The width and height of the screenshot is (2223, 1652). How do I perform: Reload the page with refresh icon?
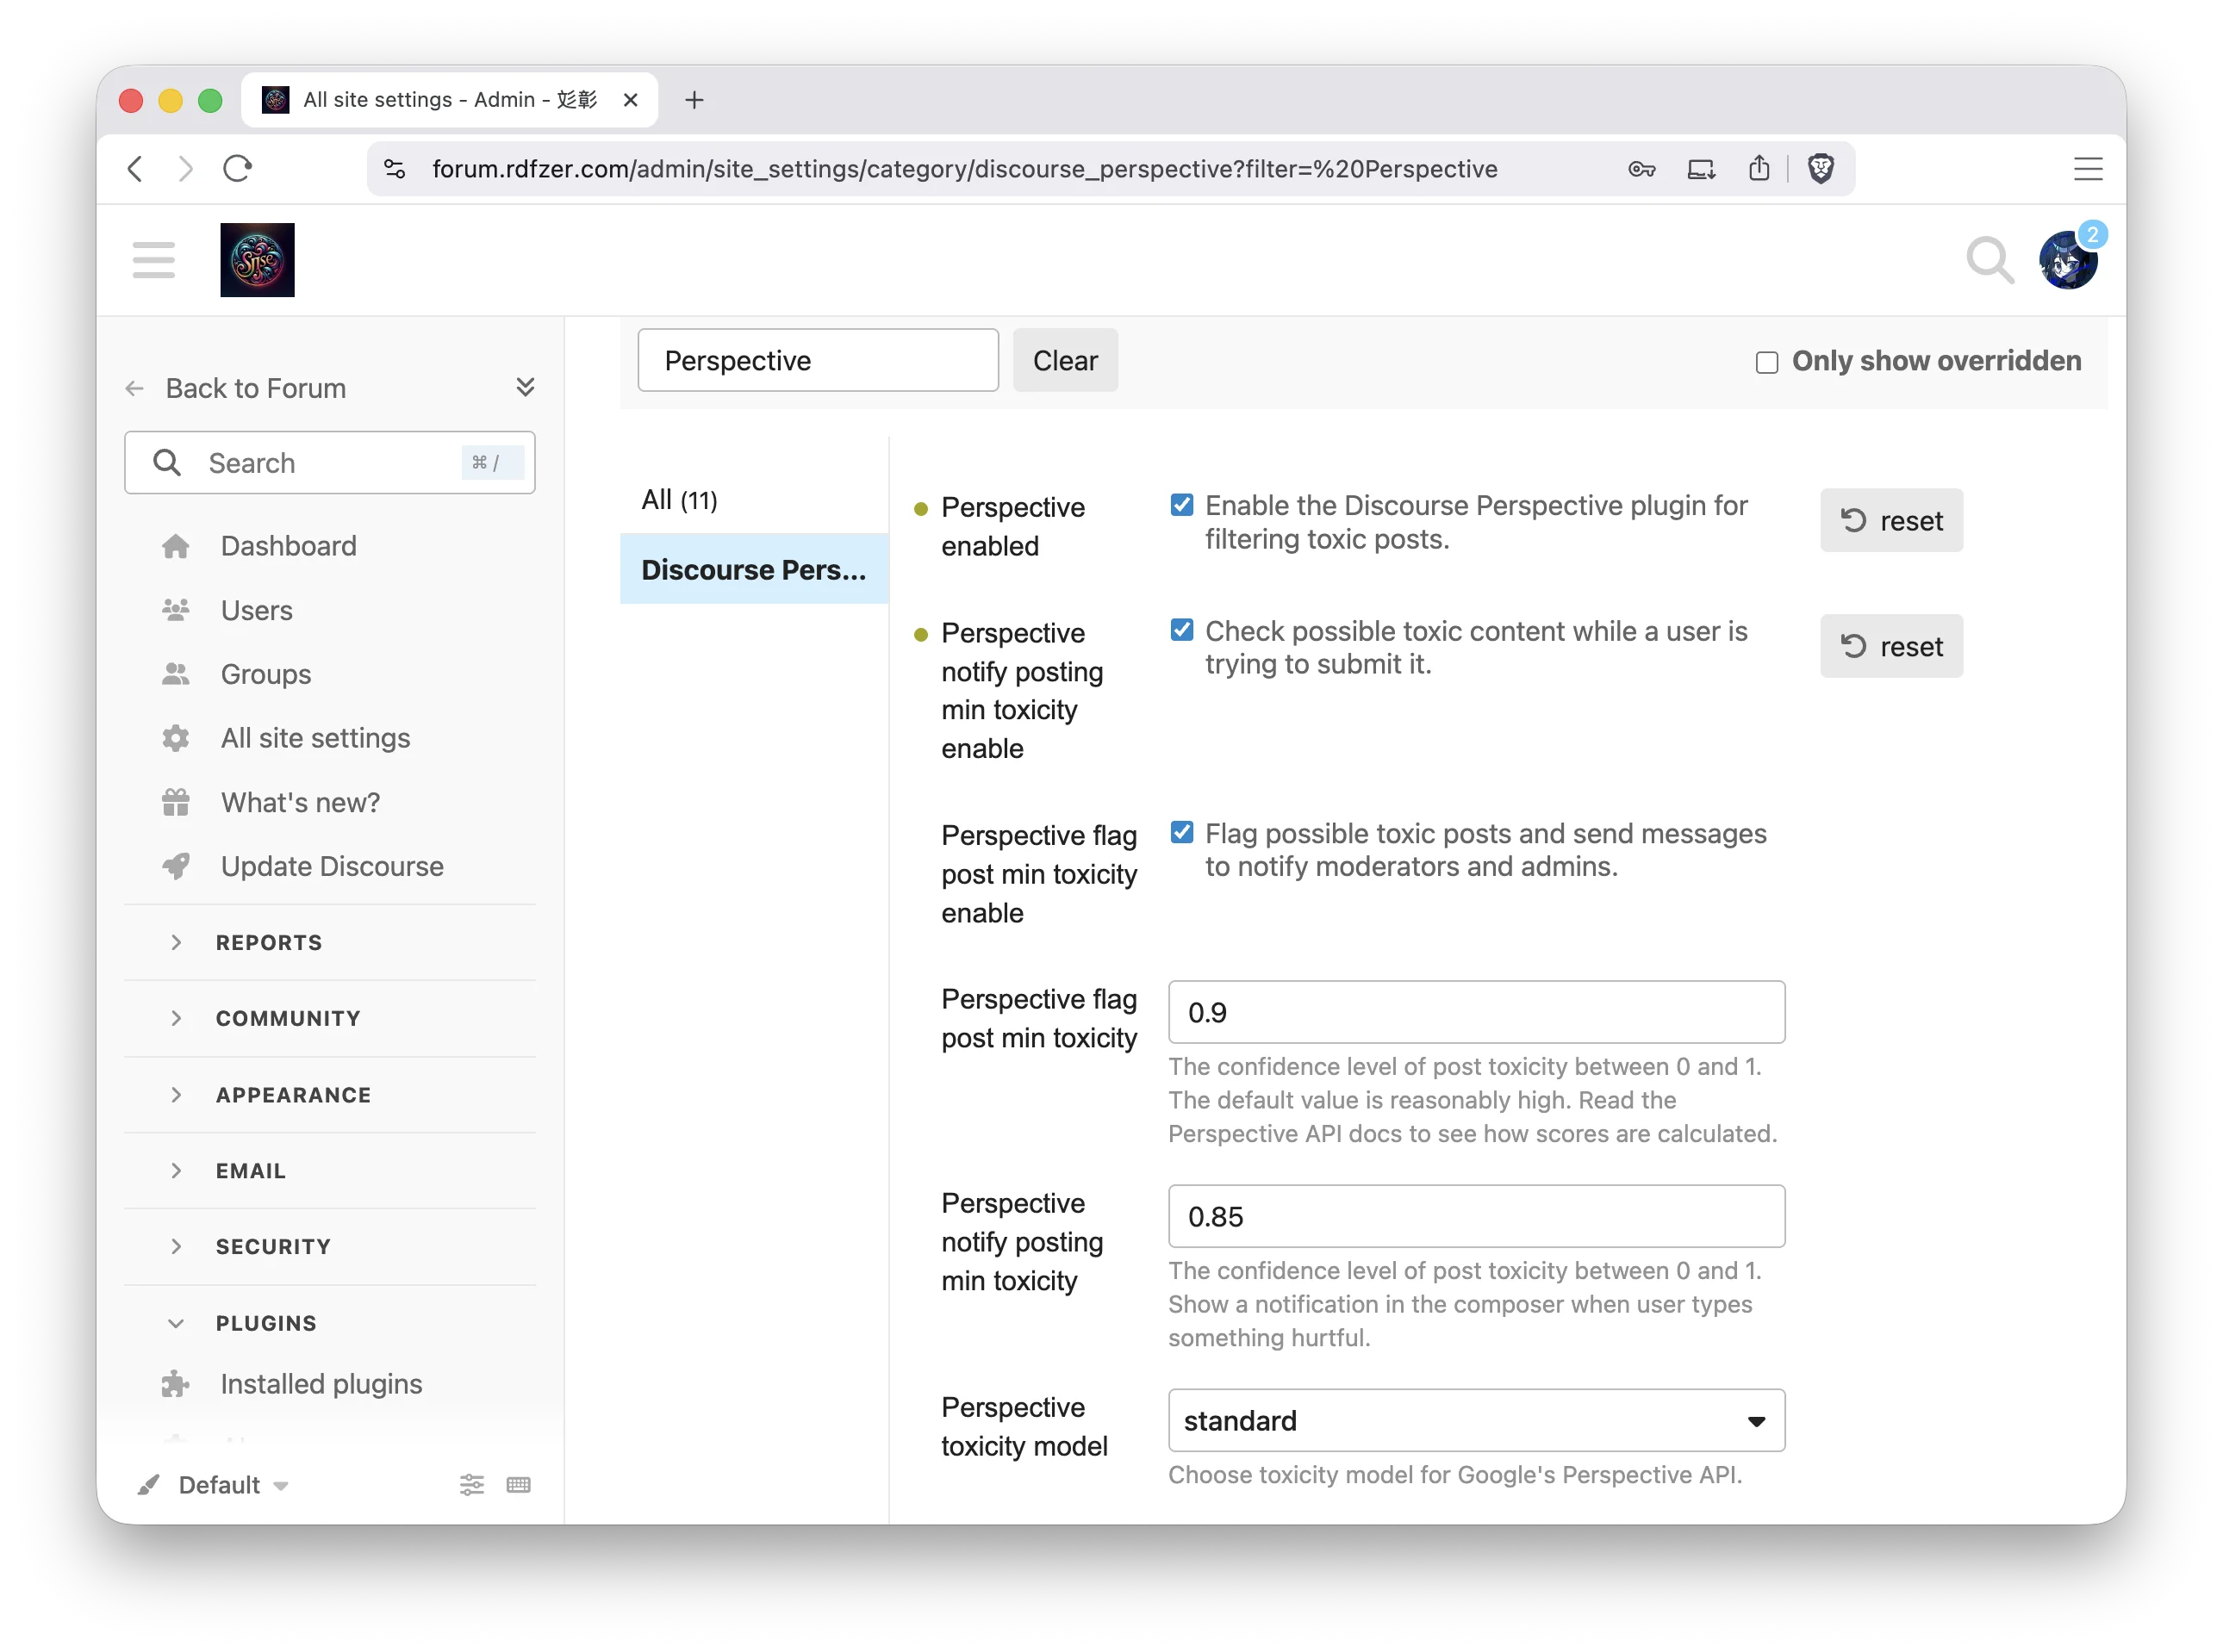(237, 169)
